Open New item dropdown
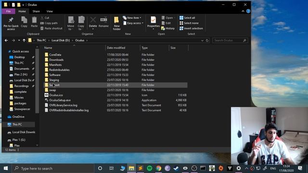The height and width of the screenshot is (173, 308). [132, 18]
